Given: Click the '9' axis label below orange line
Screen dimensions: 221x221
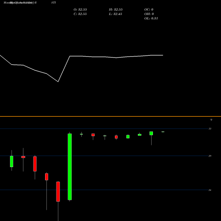Looking at the screenshot, I should click(x=211, y=120).
